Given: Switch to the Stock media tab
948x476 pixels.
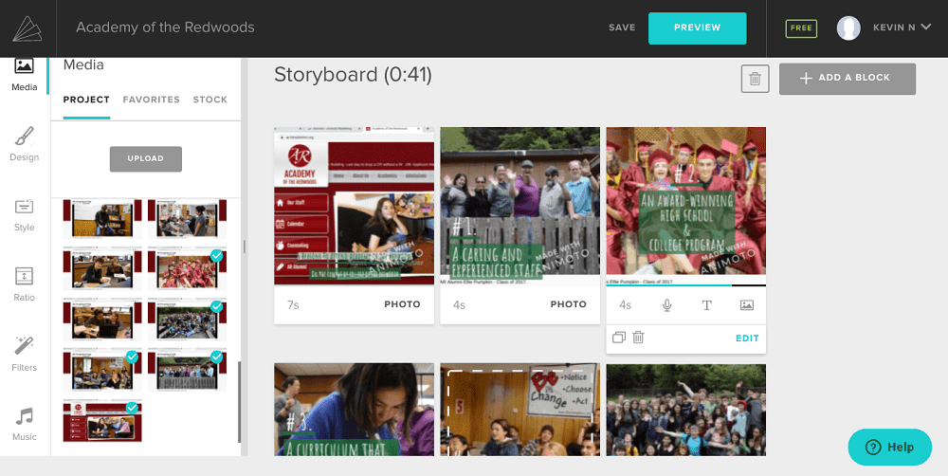Looking at the screenshot, I should [x=210, y=100].
